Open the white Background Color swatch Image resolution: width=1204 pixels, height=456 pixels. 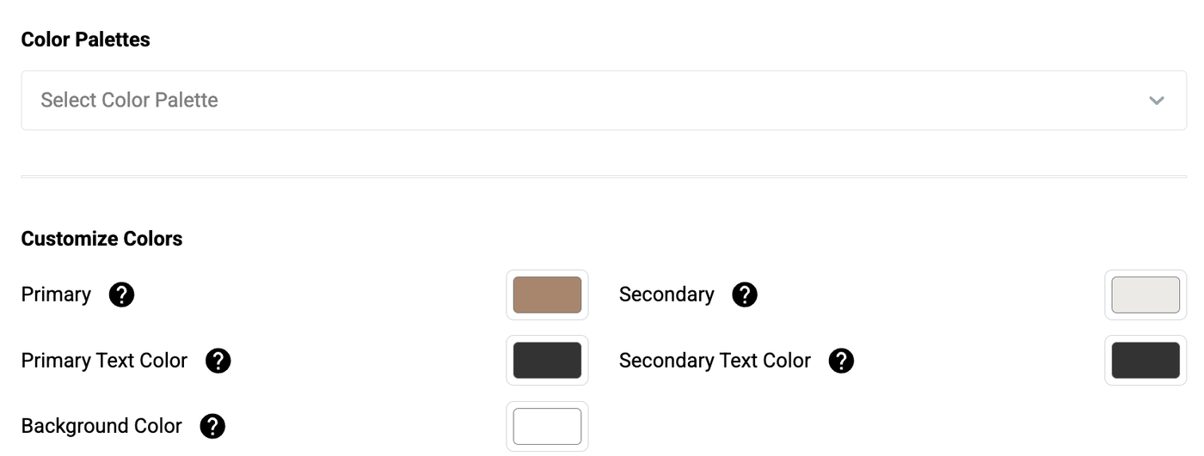pos(547,427)
